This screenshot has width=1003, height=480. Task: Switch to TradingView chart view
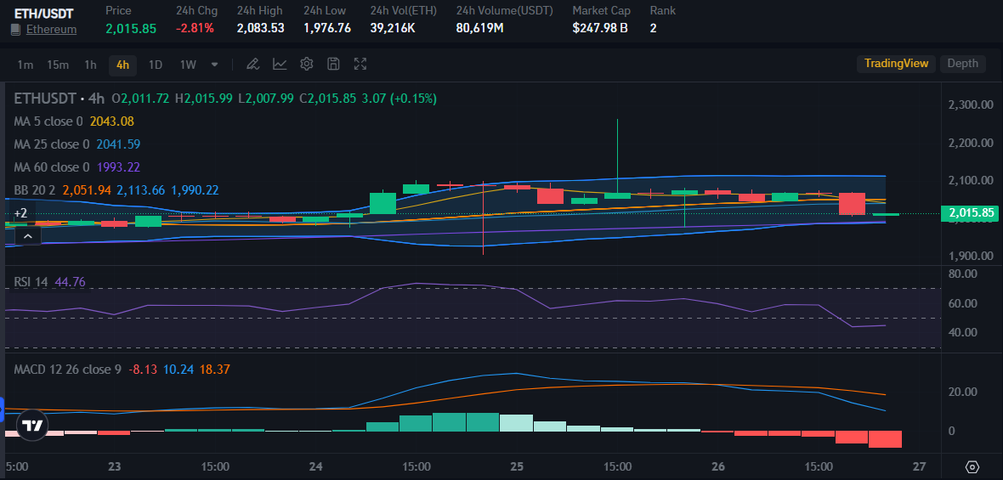click(x=896, y=64)
